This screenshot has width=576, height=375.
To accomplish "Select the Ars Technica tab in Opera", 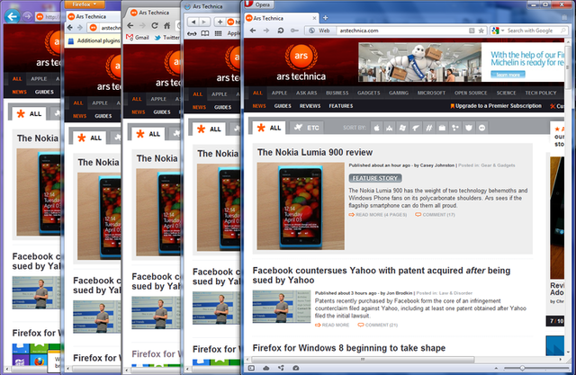I will pyautogui.click(x=282, y=18).
